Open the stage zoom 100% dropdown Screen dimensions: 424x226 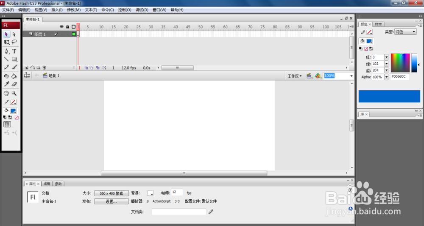(x=351, y=76)
